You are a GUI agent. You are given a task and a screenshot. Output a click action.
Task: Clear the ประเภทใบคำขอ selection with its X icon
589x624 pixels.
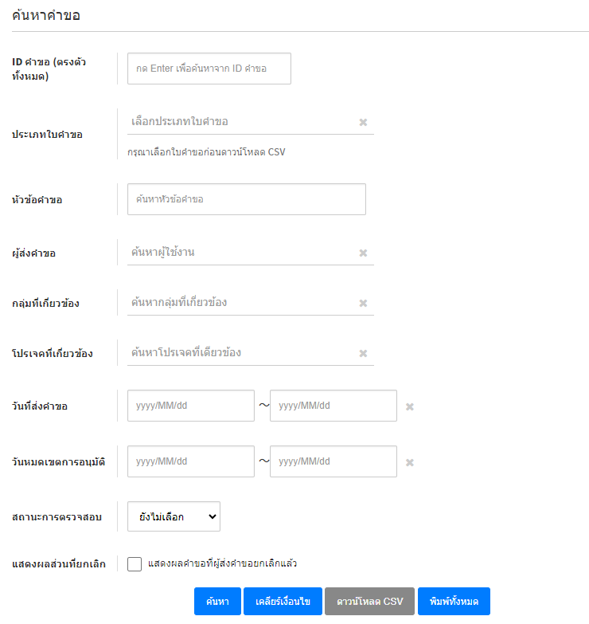(363, 123)
